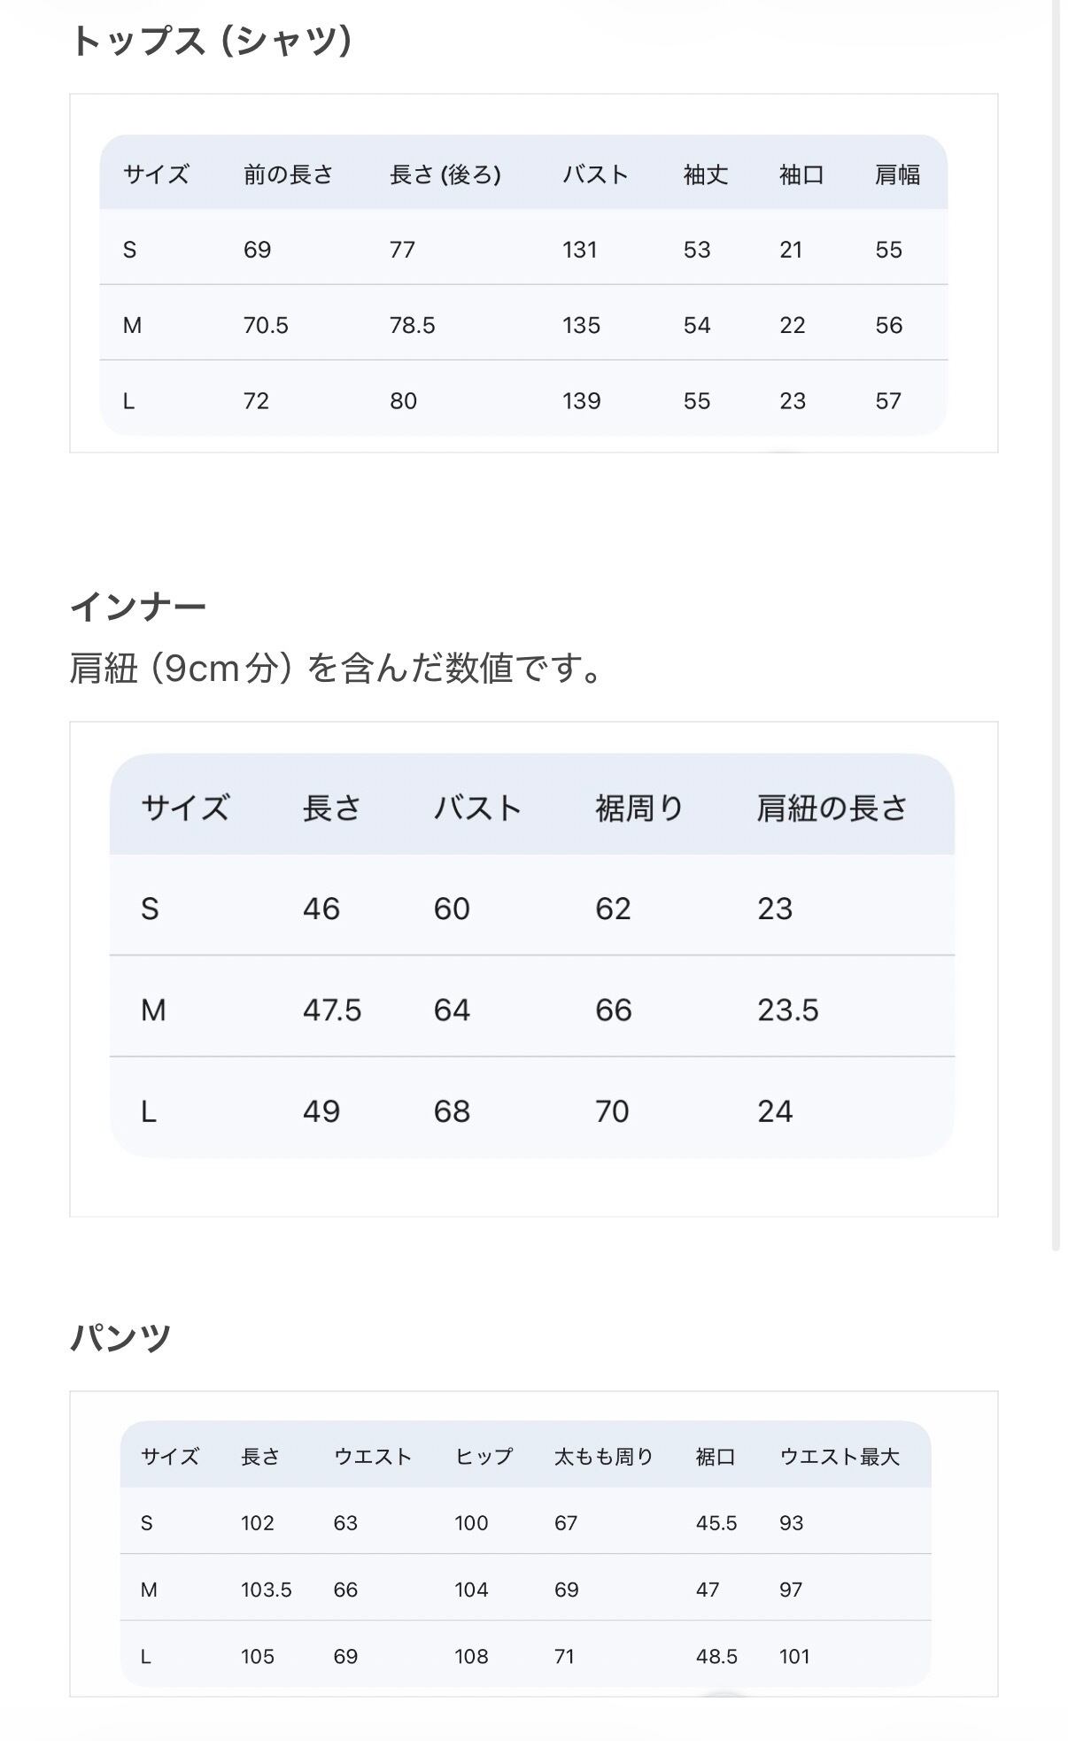Click the パンツ section heading
1068x1741 pixels.
click(120, 1336)
